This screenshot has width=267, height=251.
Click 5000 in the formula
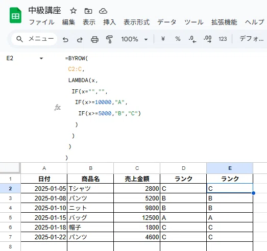(105, 113)
